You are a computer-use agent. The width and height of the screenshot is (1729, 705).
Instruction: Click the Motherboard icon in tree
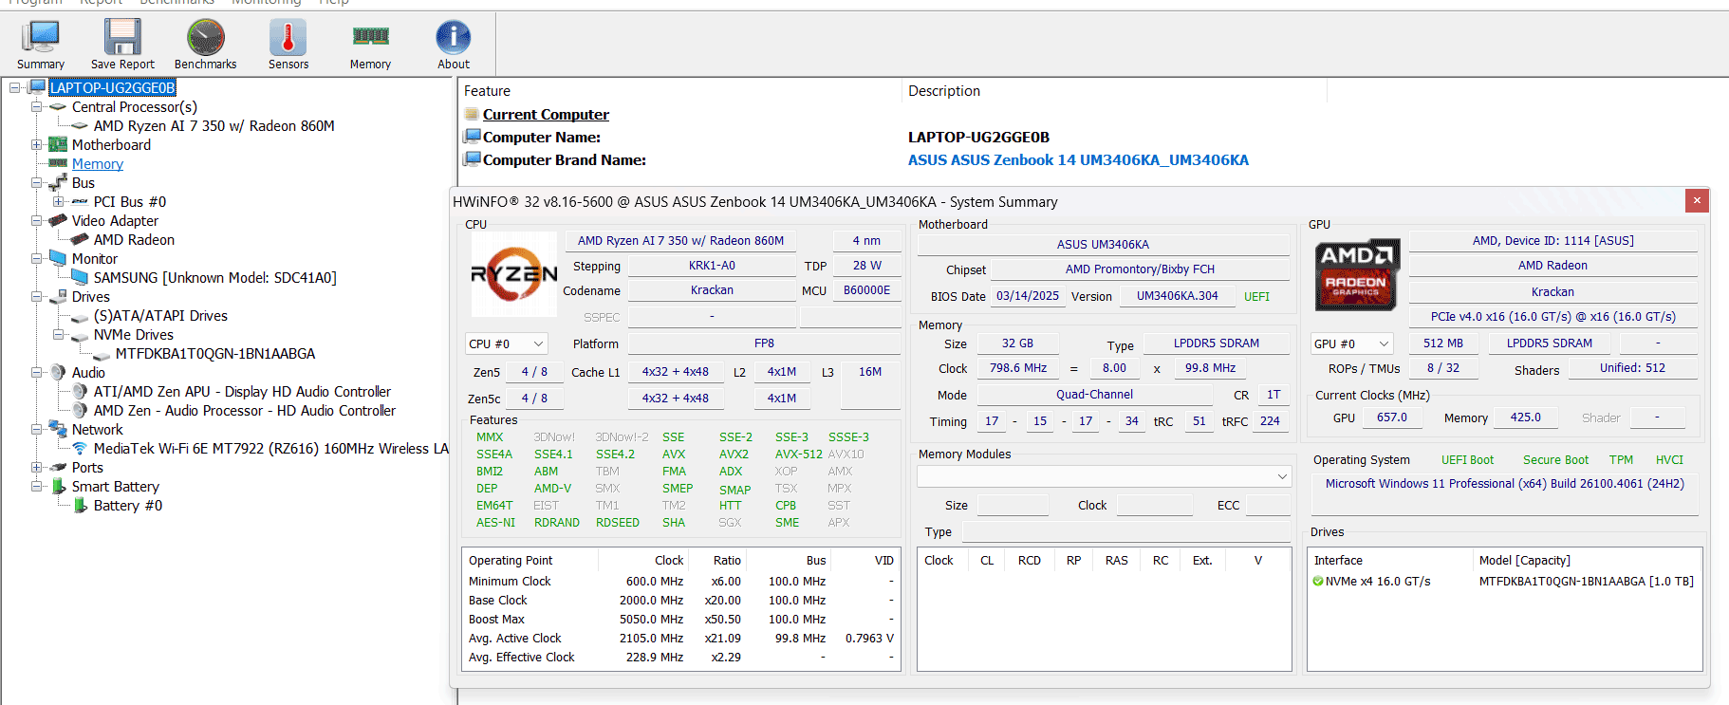58,144
